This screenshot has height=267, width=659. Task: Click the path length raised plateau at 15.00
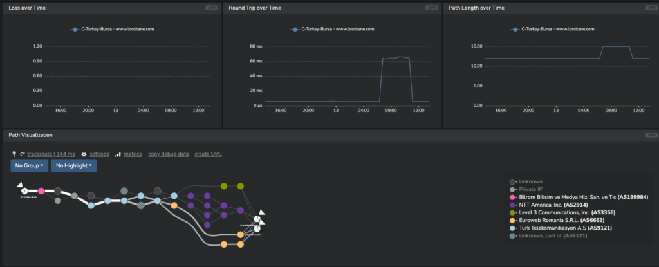617,47
